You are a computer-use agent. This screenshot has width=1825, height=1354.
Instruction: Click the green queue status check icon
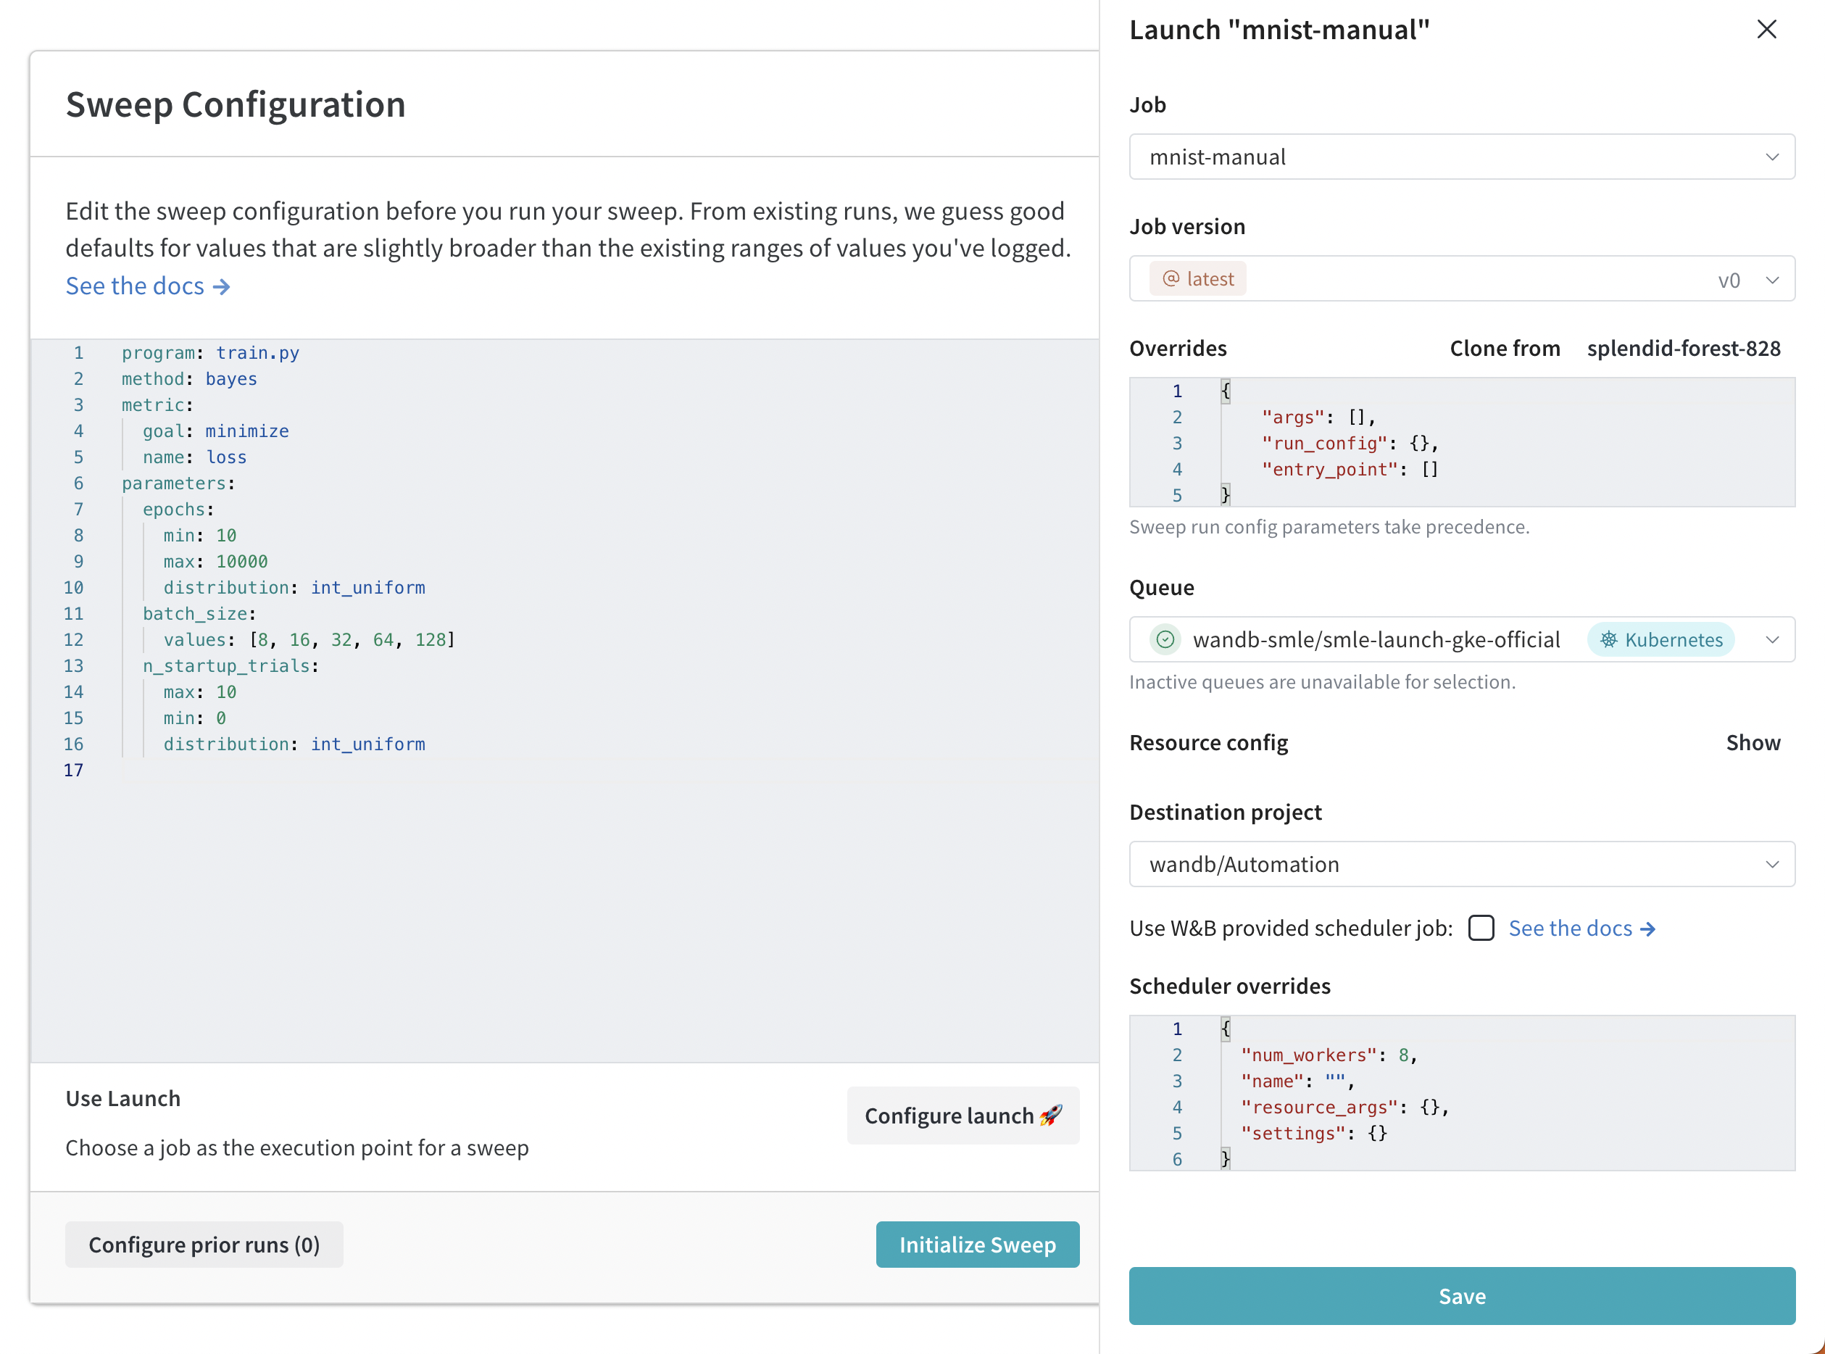coord(1165,639)
